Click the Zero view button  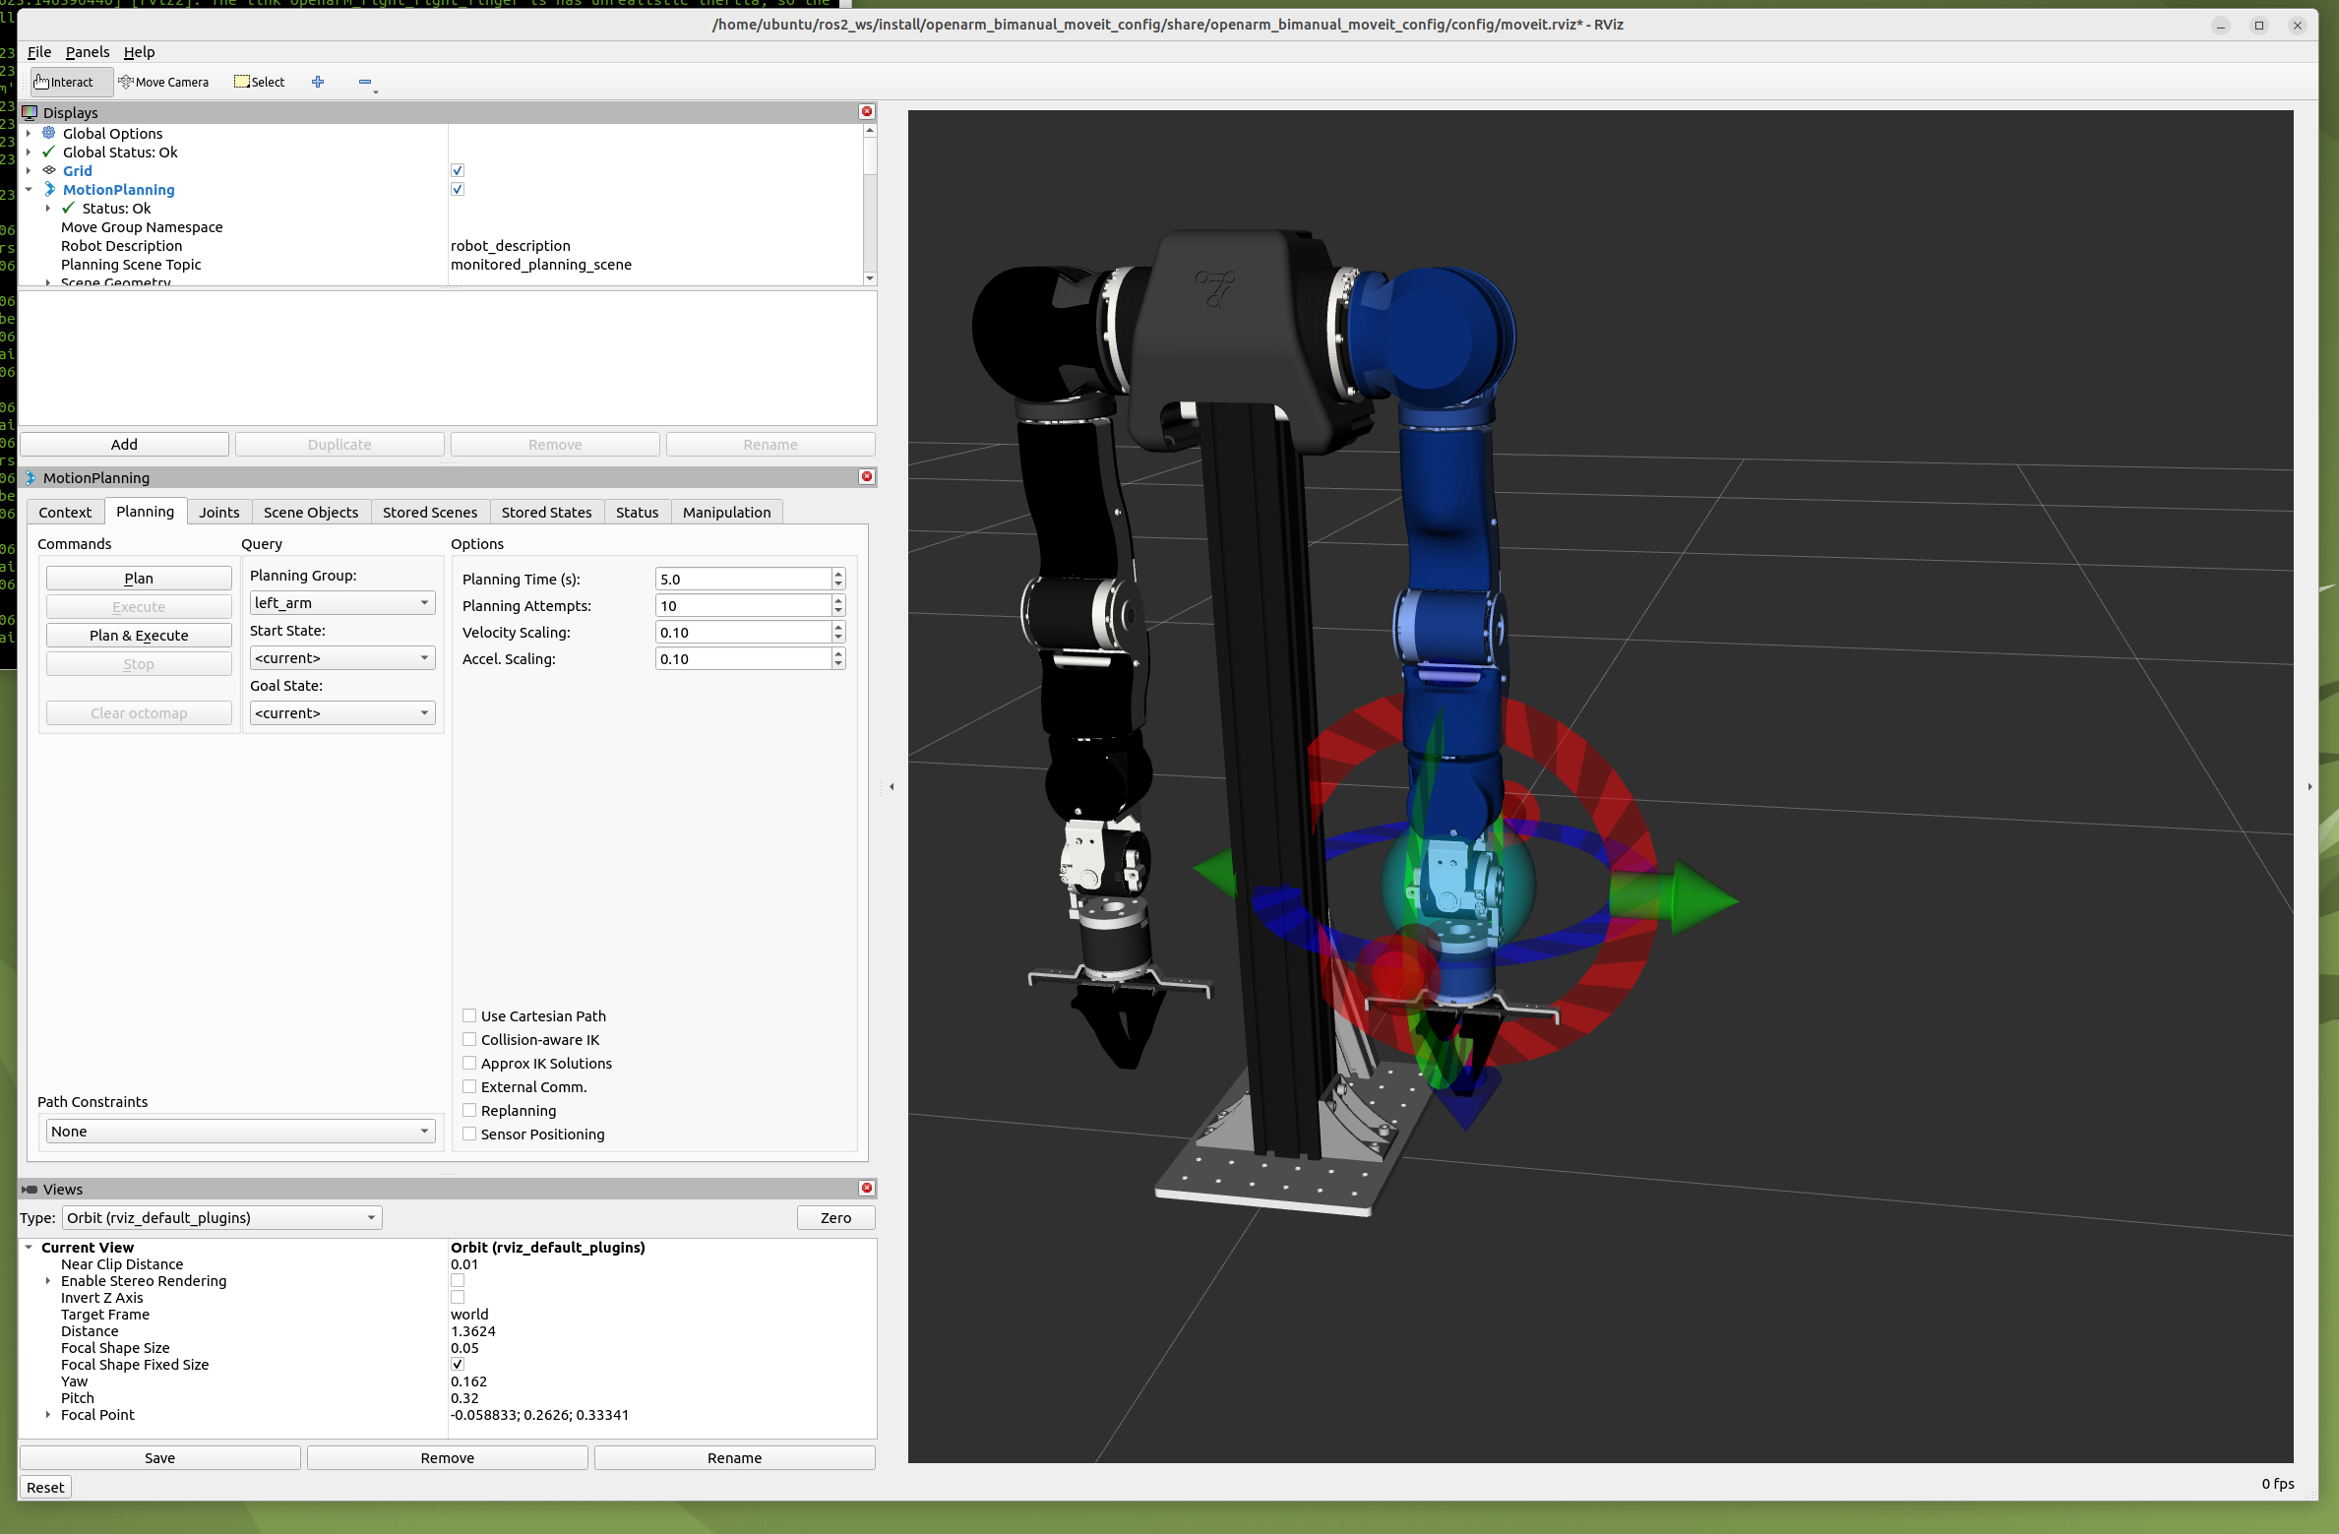click(x=835, y=1218)
